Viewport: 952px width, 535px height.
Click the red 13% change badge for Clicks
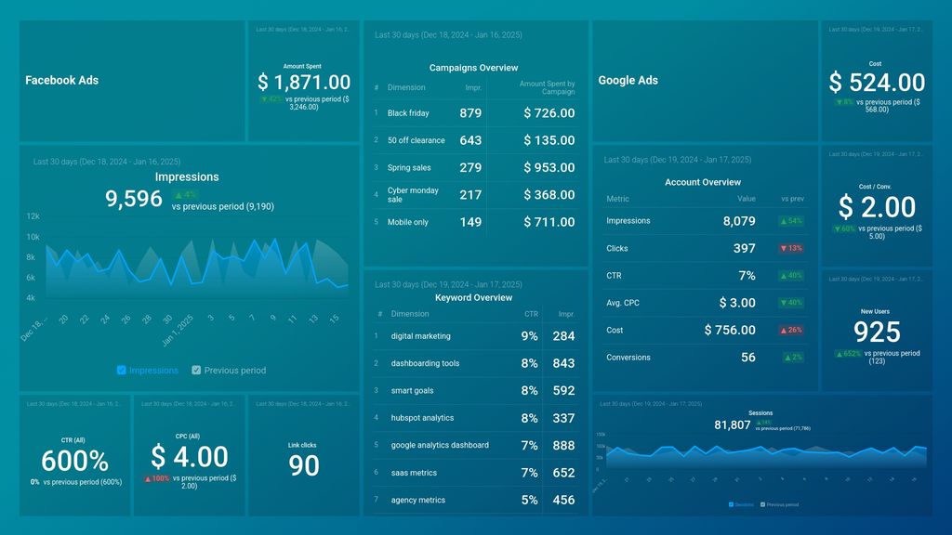coord(791,248)
